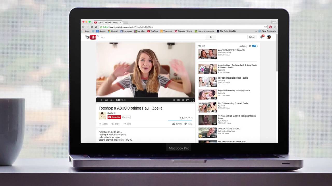Click the browser forward arrow
Image resolution: width=332 pixels, height=186 pixels.
coord(87,27)
